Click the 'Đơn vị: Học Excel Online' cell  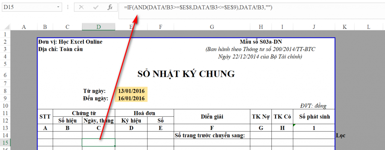coord(70,42)
